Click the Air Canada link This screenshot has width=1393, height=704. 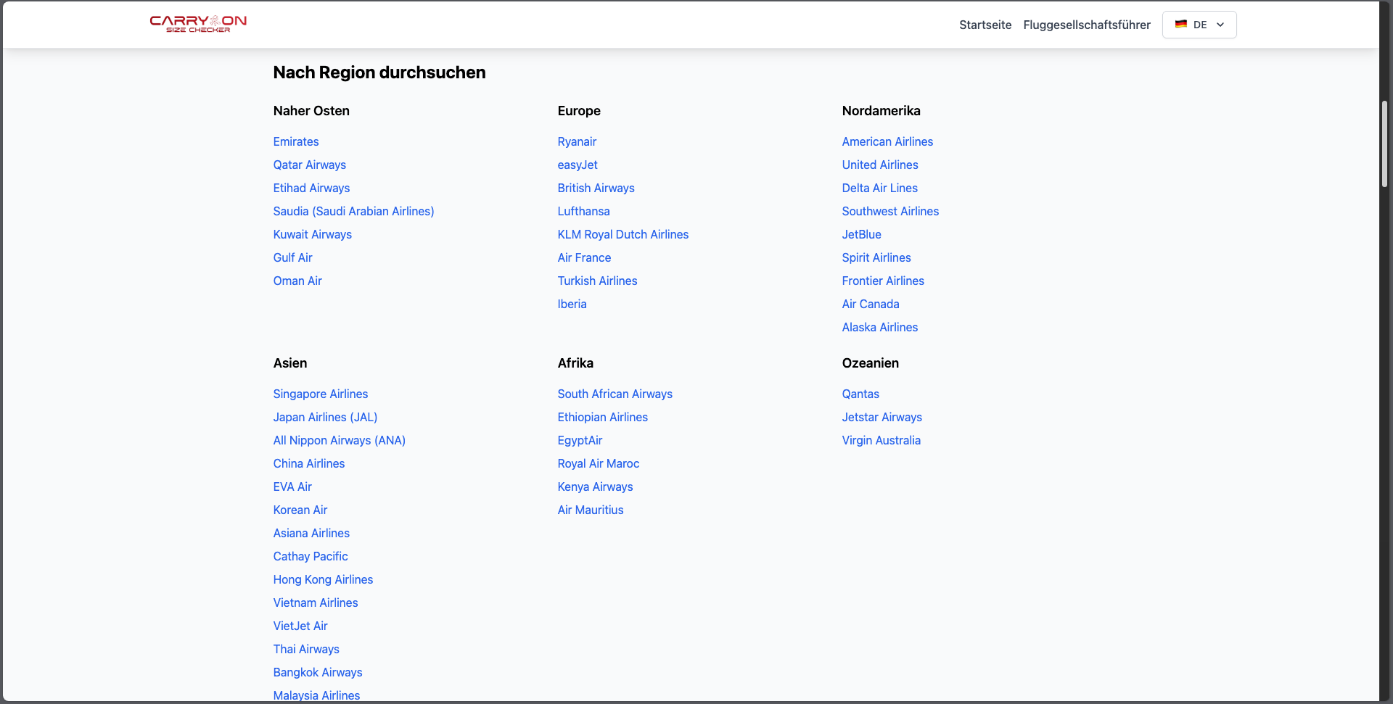click(x=870, y=304)
